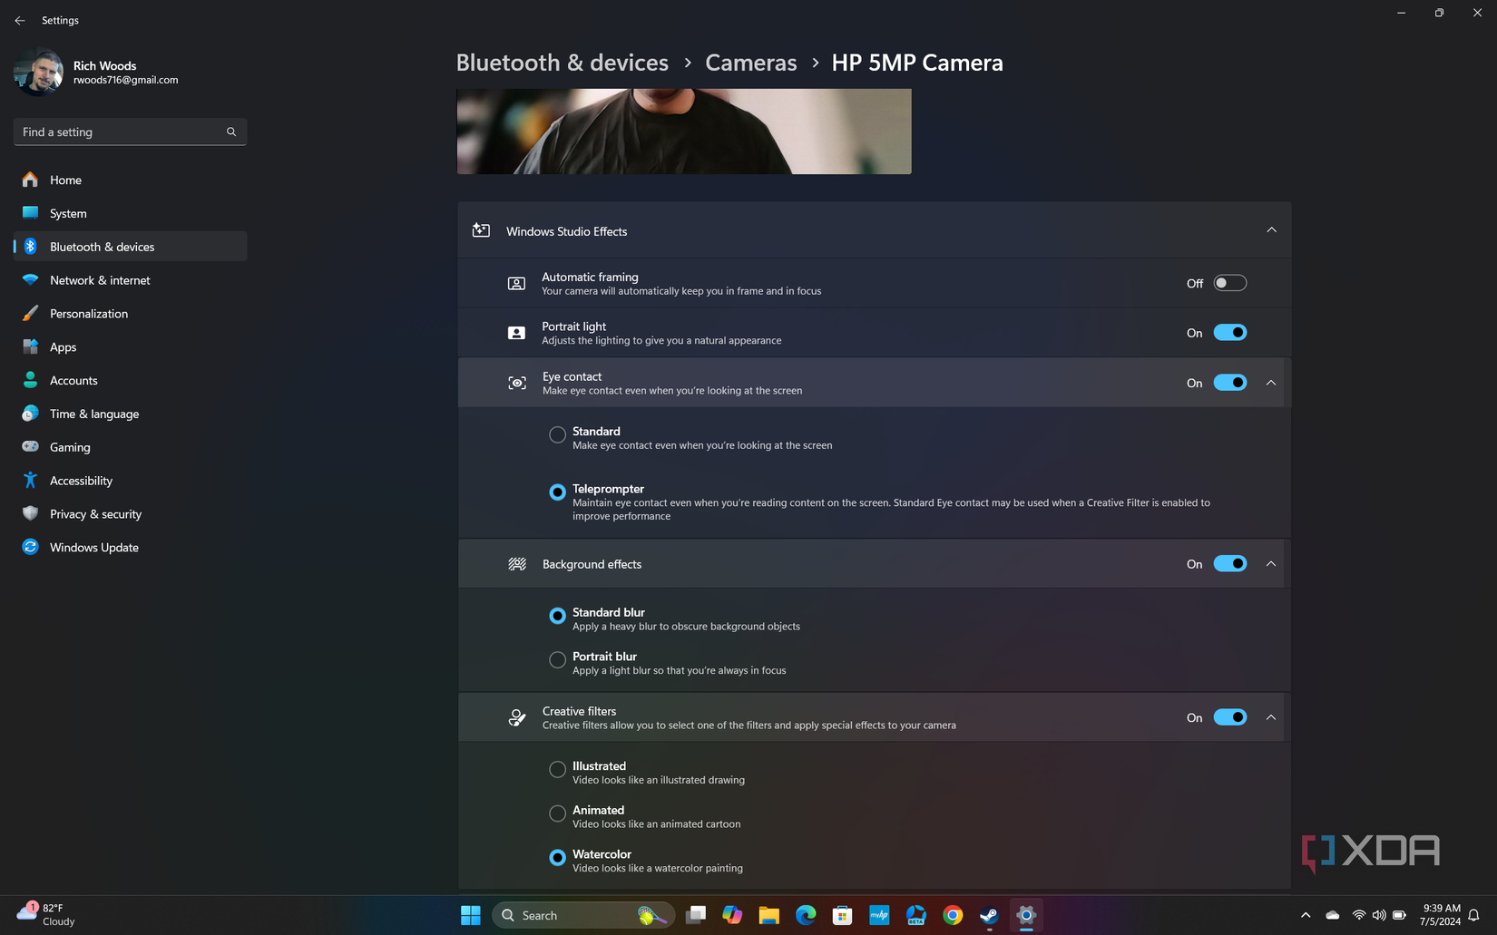This screenshot has height=935, width=1497.
Task: Launch Steam from the taskbar
Action: tap(988, 915)
